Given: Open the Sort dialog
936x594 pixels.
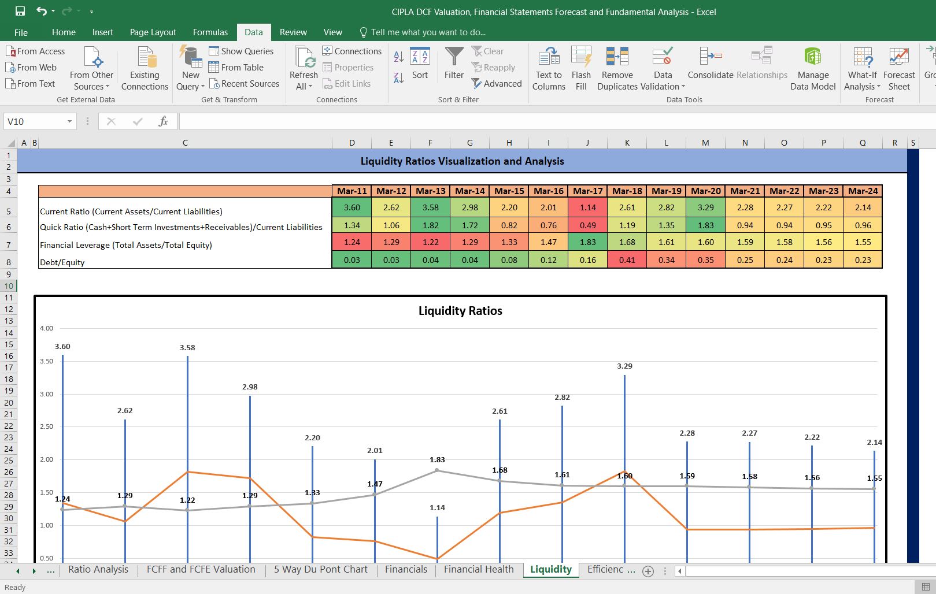Looking at the screenshot, I should tap(420, 63).
